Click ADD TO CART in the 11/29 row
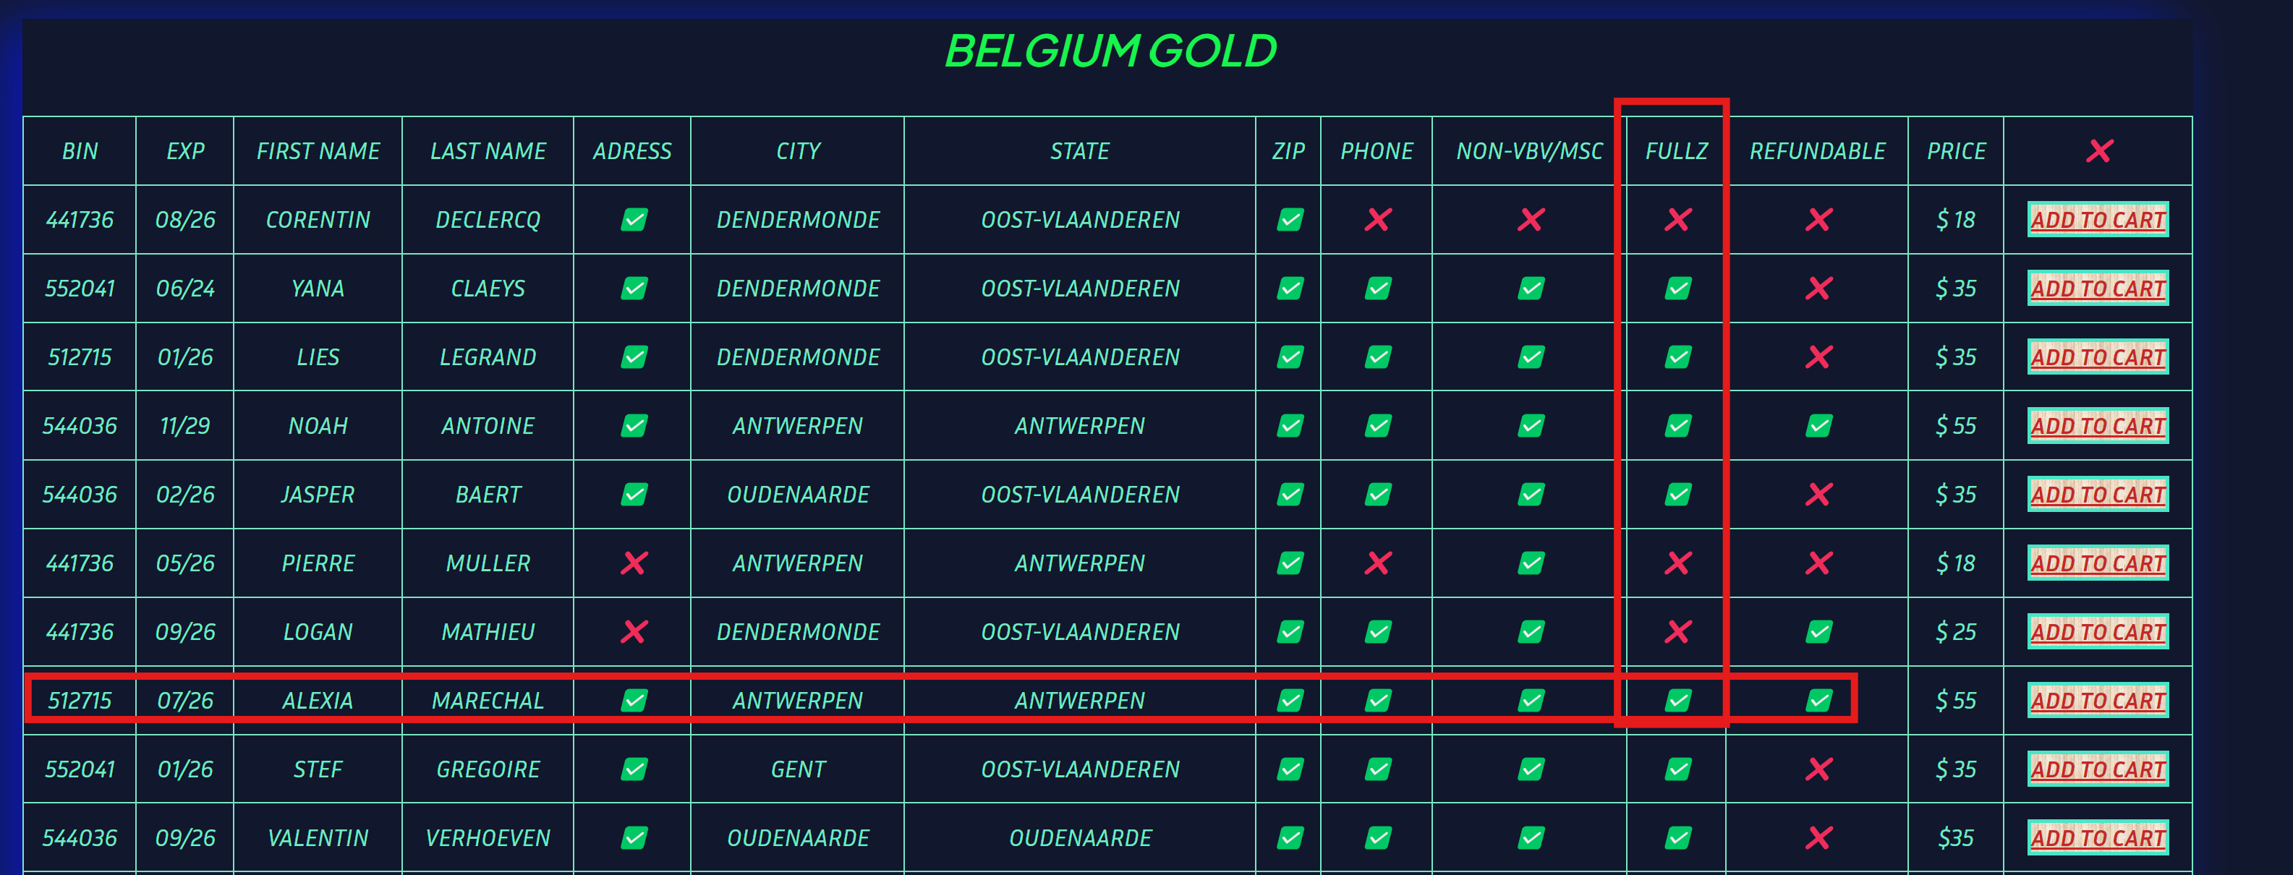2293x875 pixels. [2098, 427]
